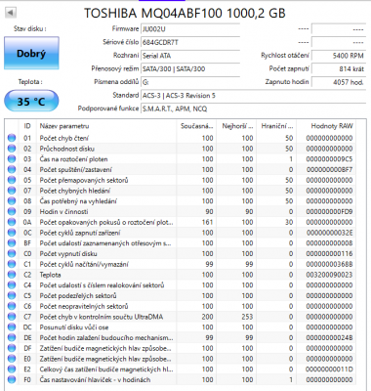Select the row 'Průchodnost disku'
371x391 pixels.
click(x=181, y=149)
